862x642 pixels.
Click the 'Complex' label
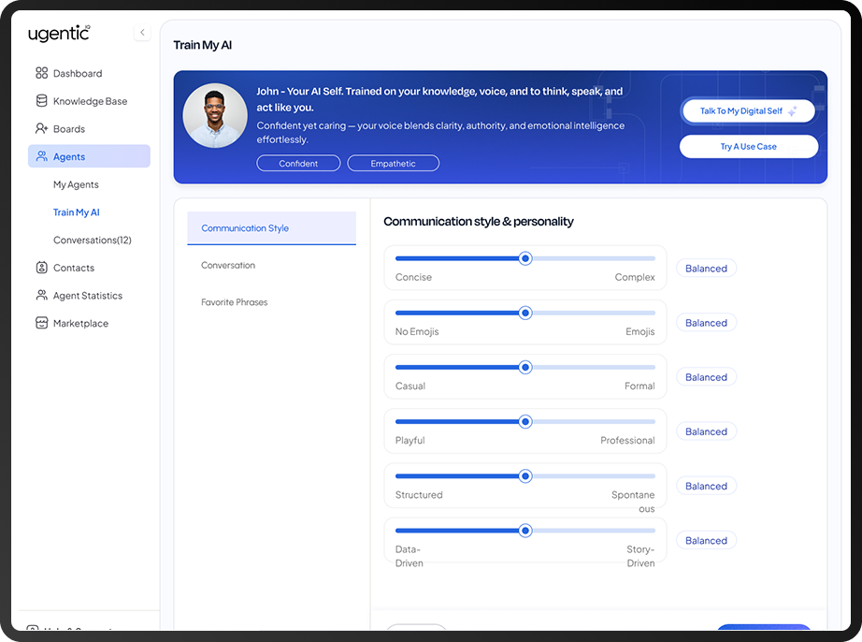[x=635, y=277]
